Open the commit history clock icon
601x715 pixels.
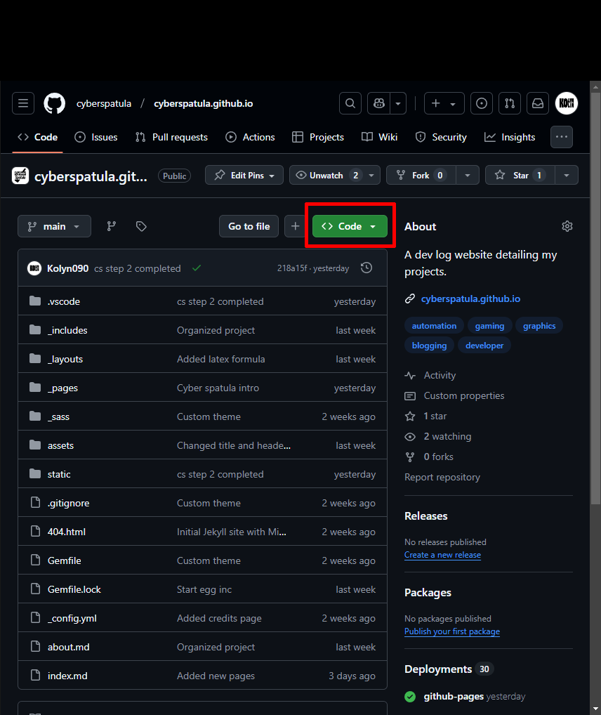tap(366, 268)
